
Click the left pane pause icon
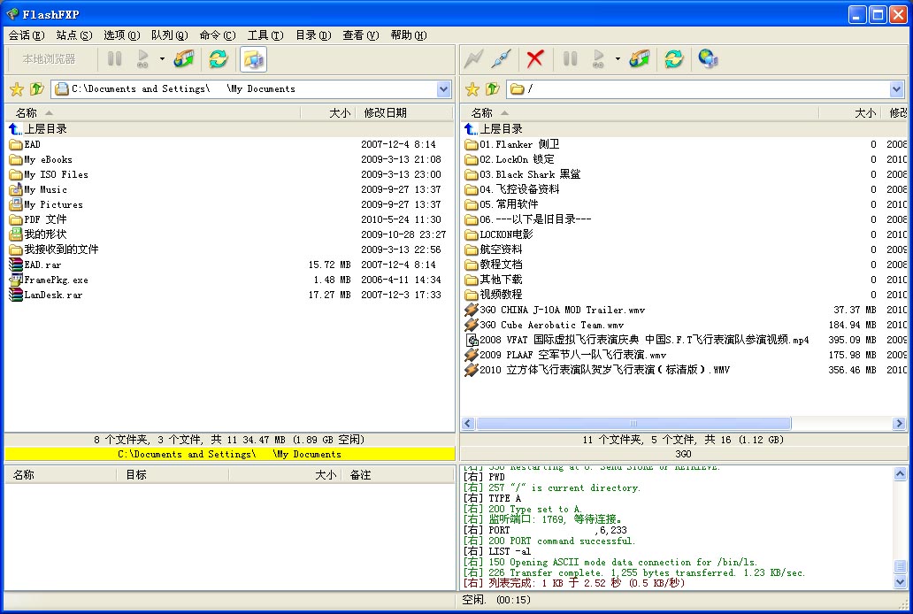115,59
